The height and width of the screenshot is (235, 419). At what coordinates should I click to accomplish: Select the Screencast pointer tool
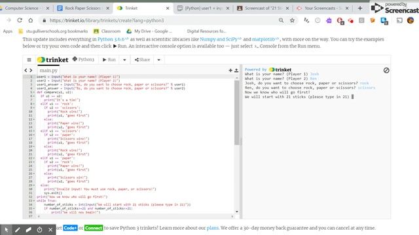[x=6, y=229]
